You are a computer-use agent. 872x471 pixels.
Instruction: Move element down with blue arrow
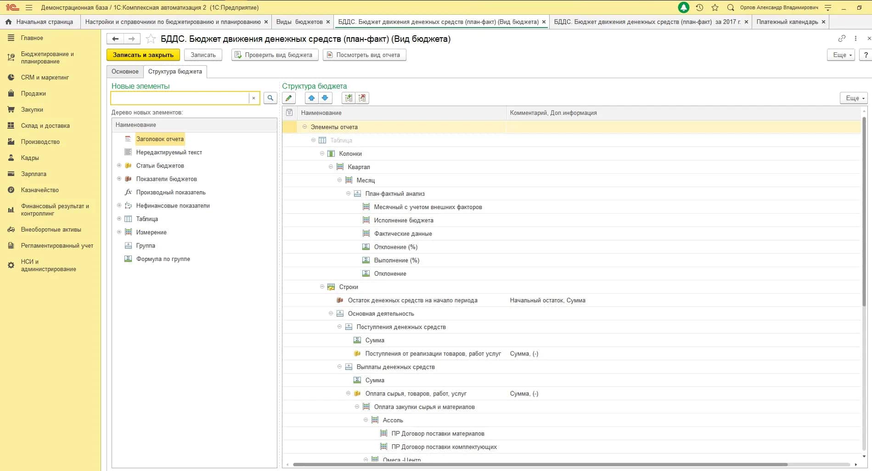pyautogui.click(x=325, y=98)
